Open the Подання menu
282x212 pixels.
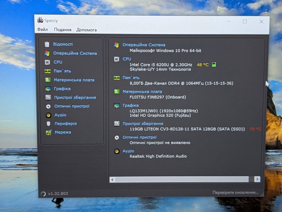pyautogui.click(x=63, y=30)
